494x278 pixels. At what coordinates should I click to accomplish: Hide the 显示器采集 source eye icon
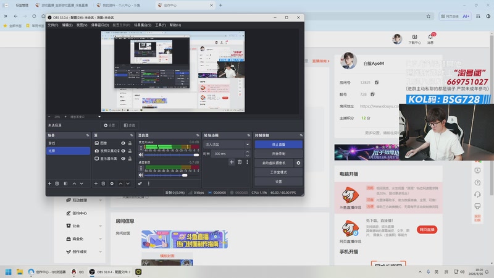pos(123,159)
